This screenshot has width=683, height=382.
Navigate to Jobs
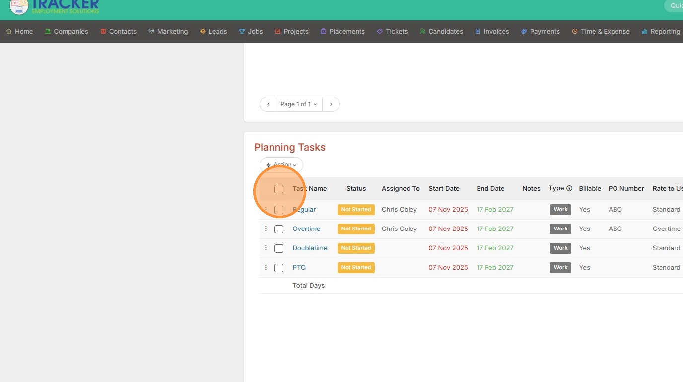point(251,31)
